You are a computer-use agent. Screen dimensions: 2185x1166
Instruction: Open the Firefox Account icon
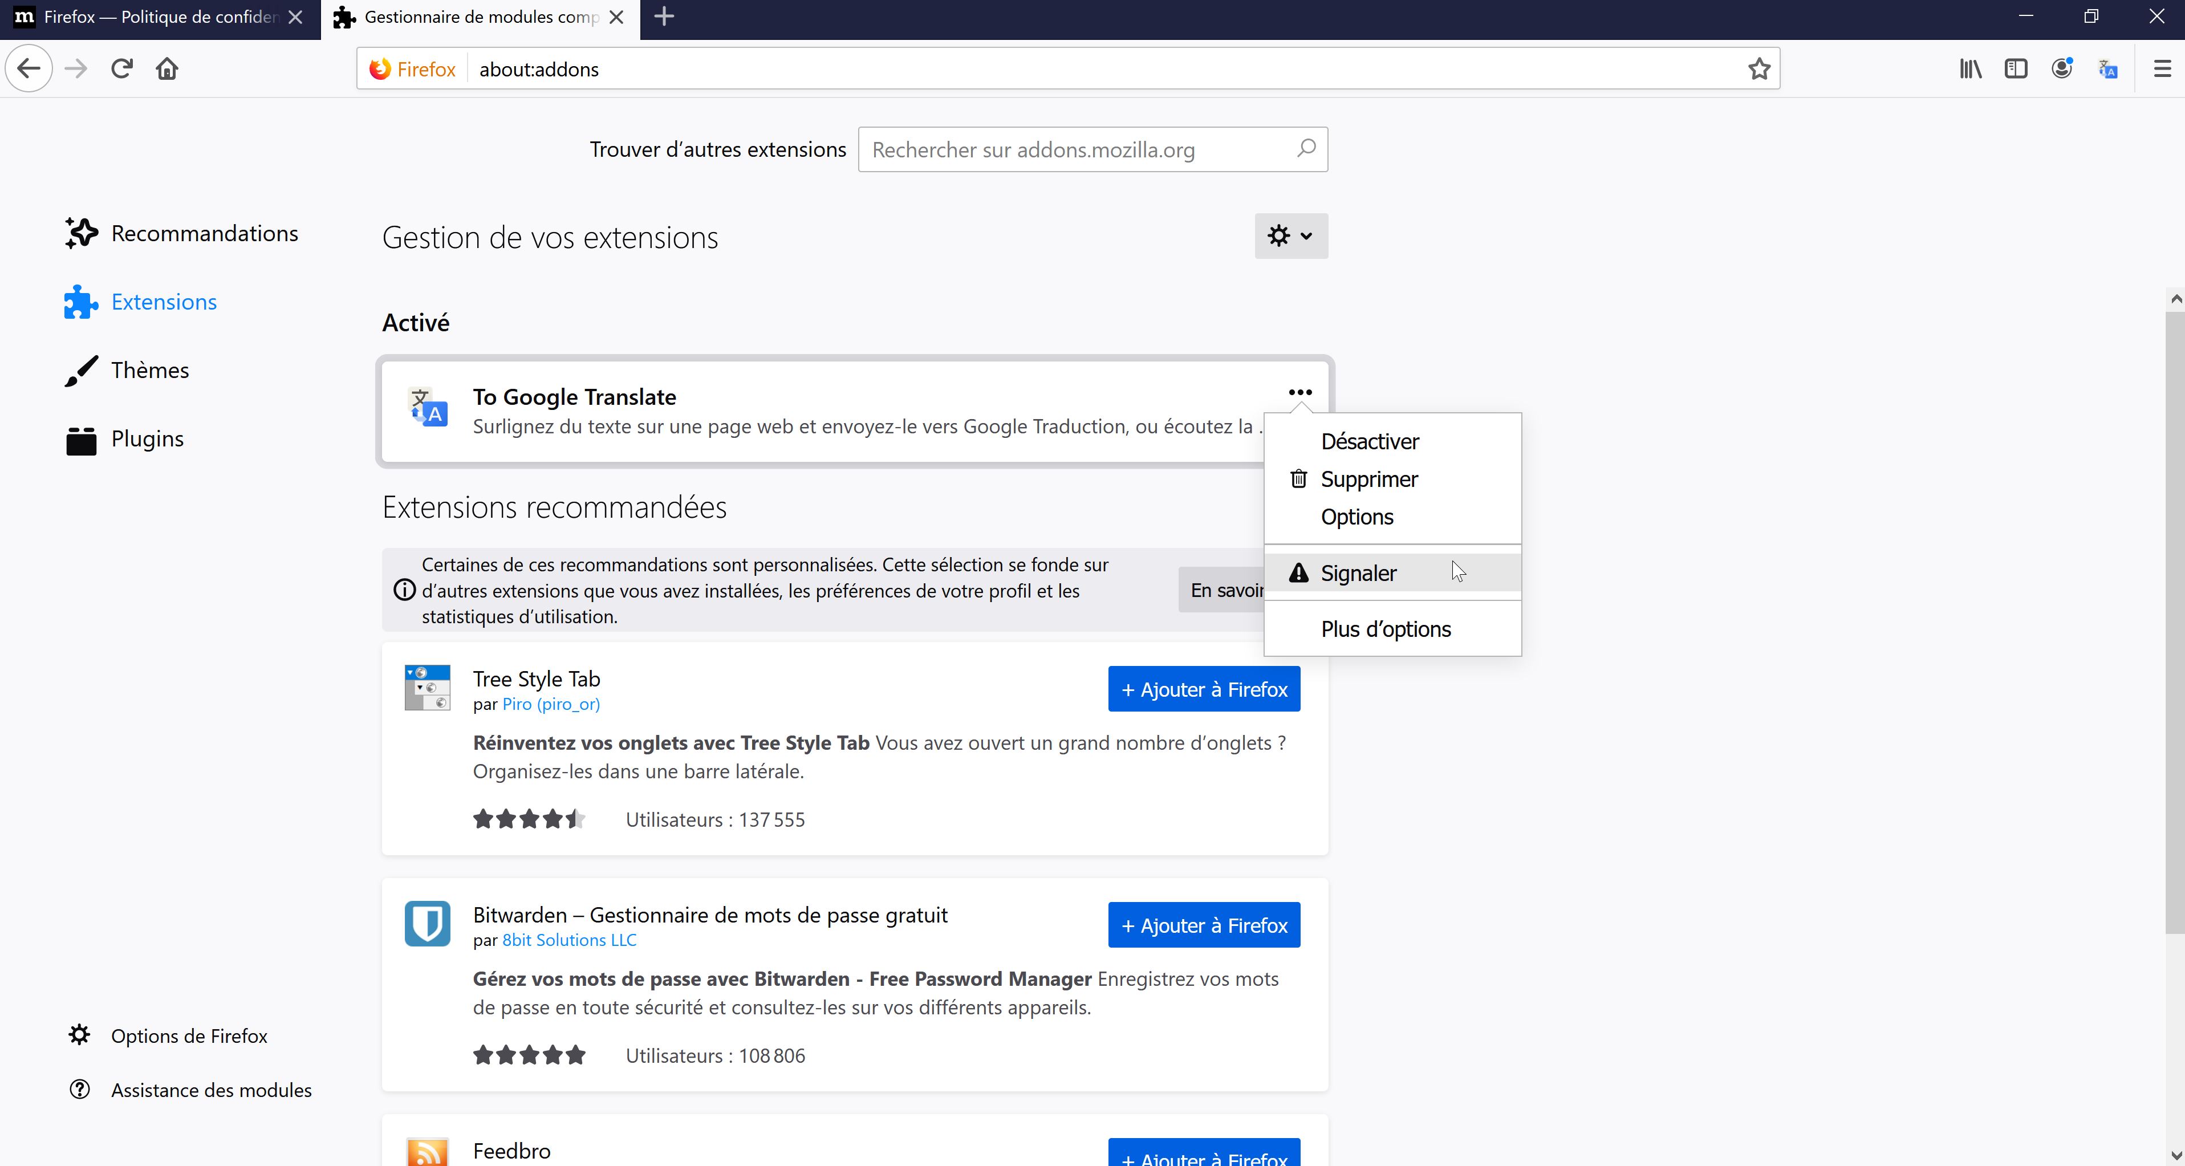point(2062,68)
